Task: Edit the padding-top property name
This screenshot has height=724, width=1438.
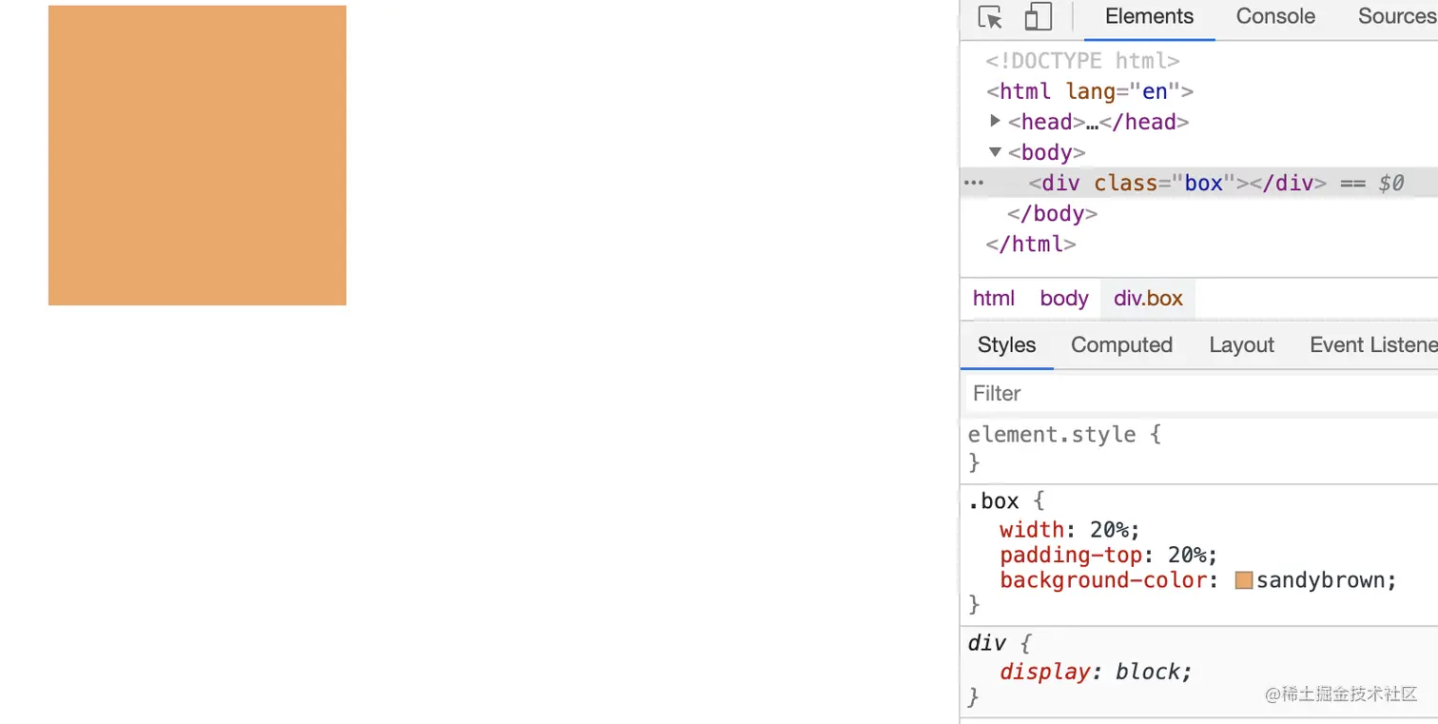Action: coord(1071,555)
